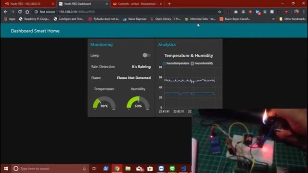This screenshot has width=308, height=173.
Task: Click the webcam video overlay
Action: (x=249, y=141)
